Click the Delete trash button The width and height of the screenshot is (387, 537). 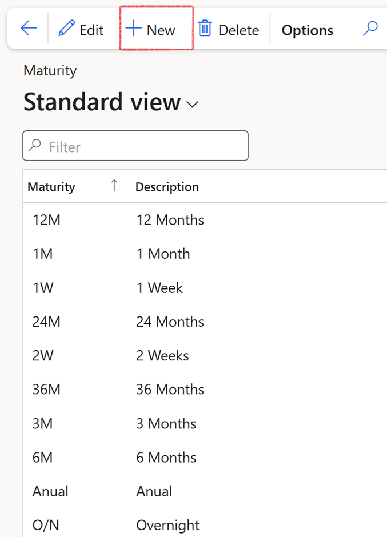229,30
